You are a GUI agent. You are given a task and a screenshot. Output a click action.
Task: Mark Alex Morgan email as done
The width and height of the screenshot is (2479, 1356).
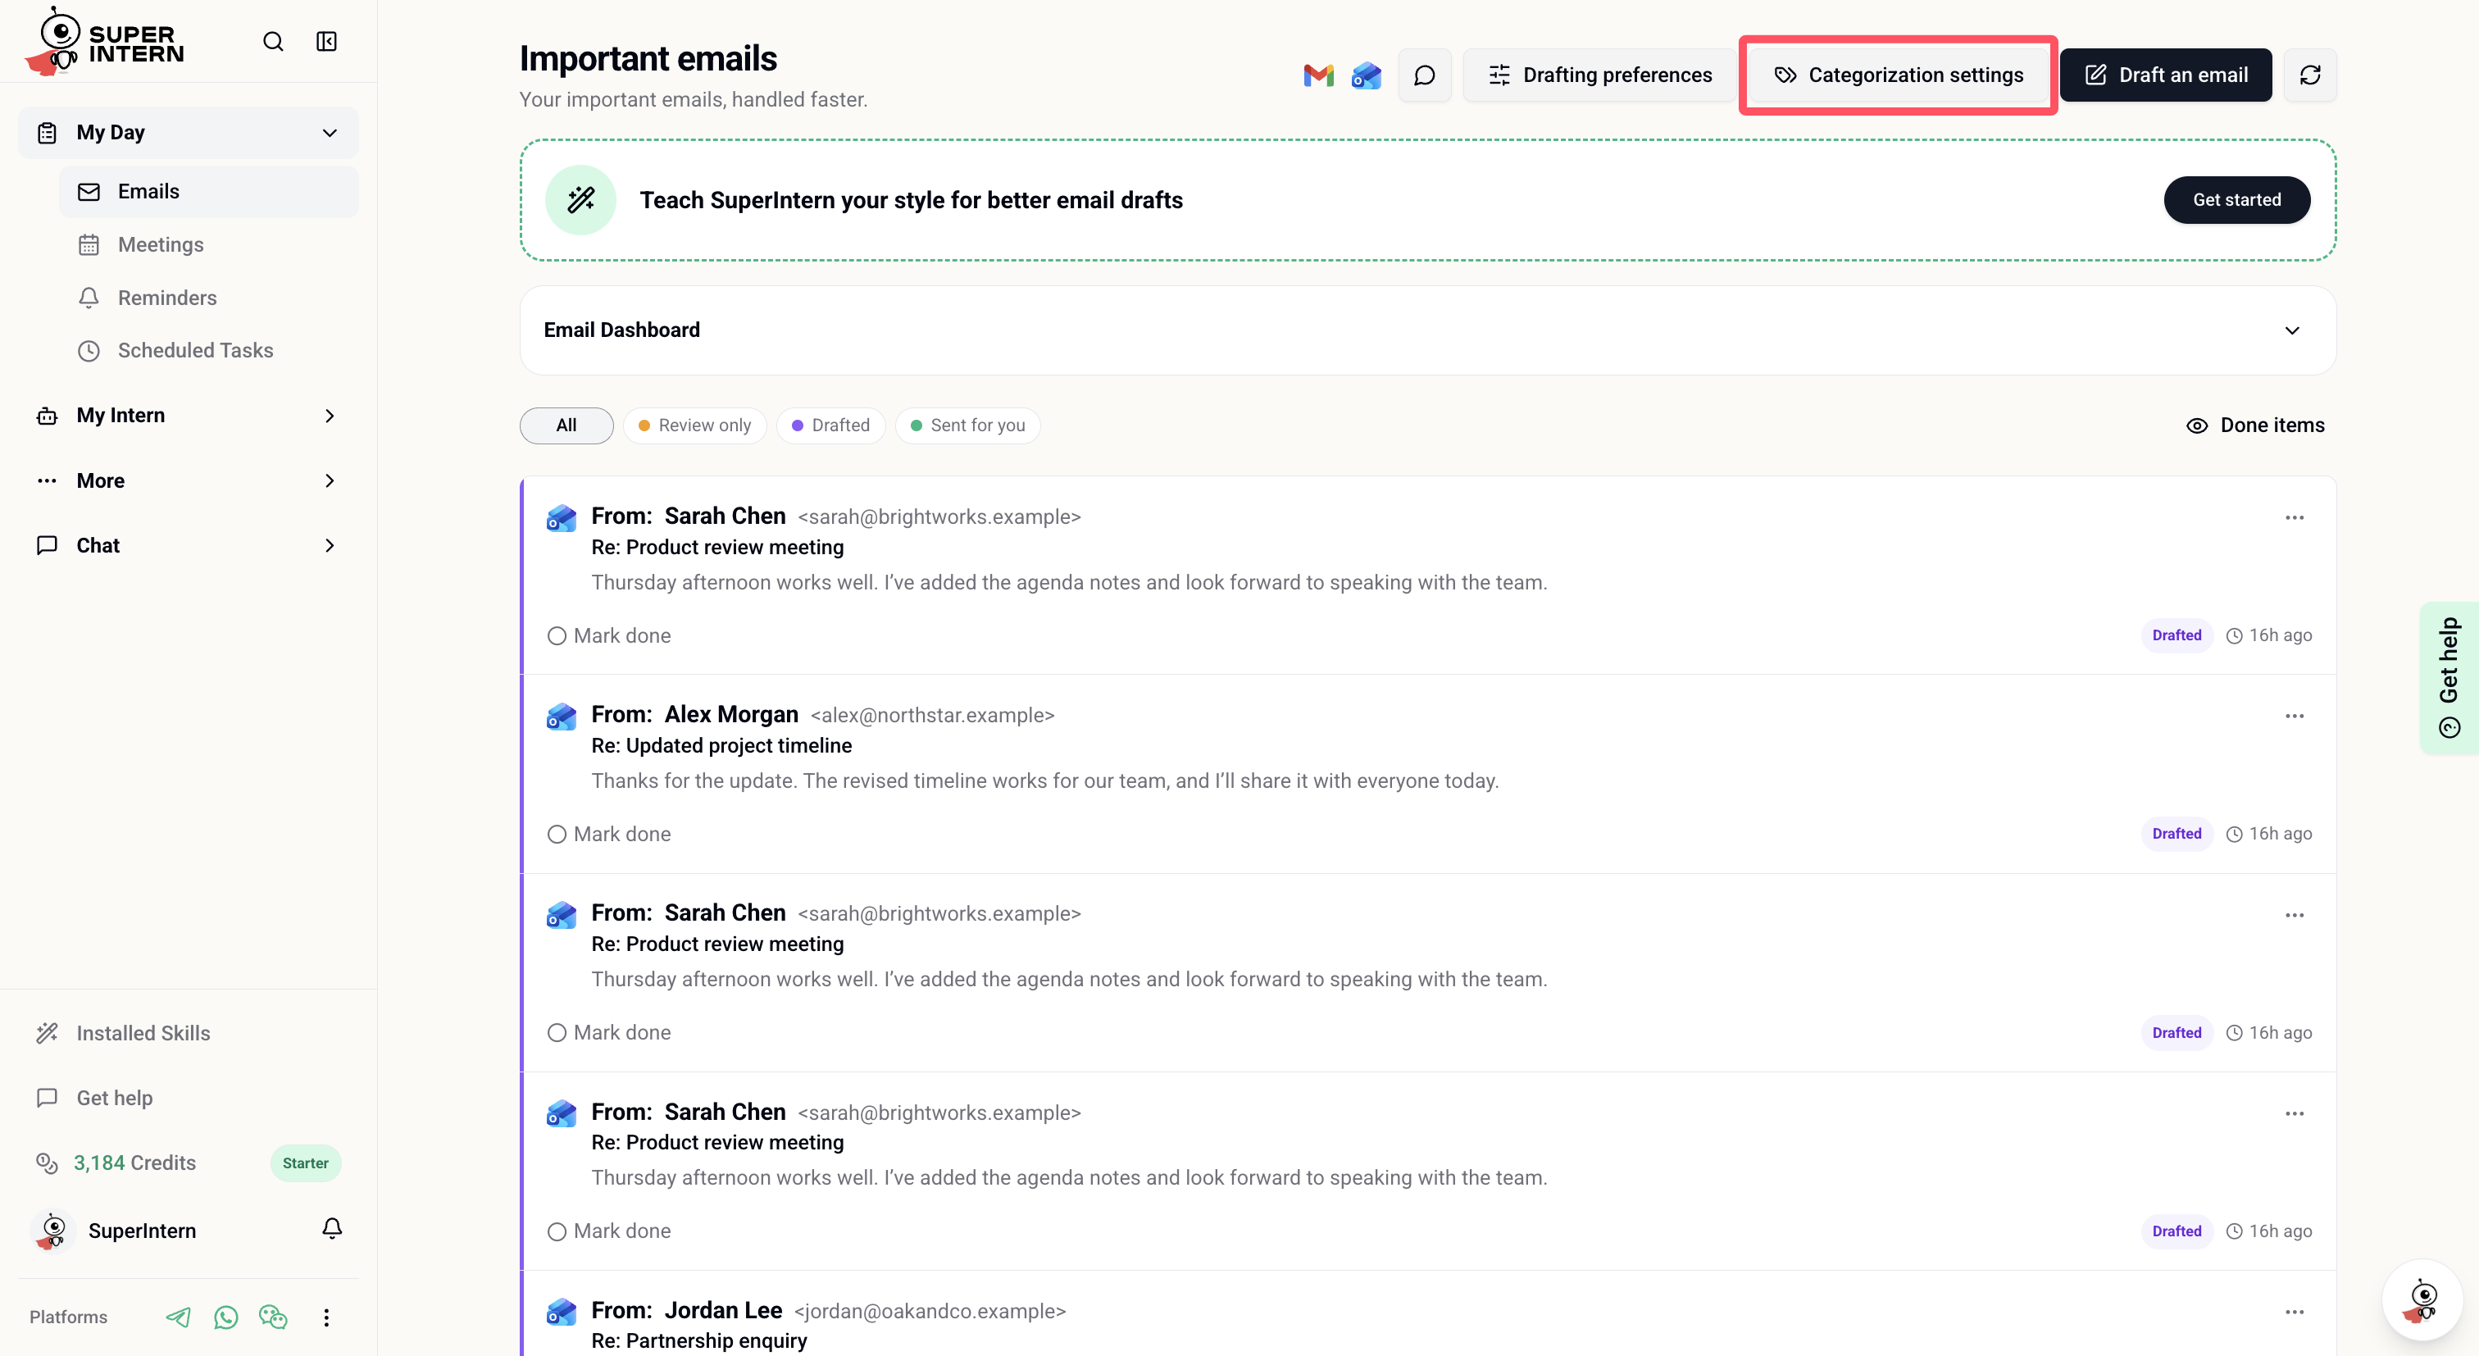pos(609,835)
